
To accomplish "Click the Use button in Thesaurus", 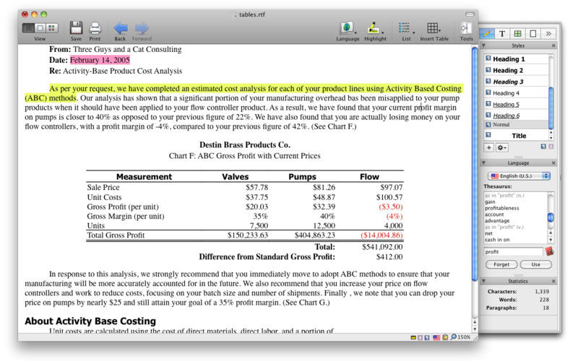I will [535, 264].
